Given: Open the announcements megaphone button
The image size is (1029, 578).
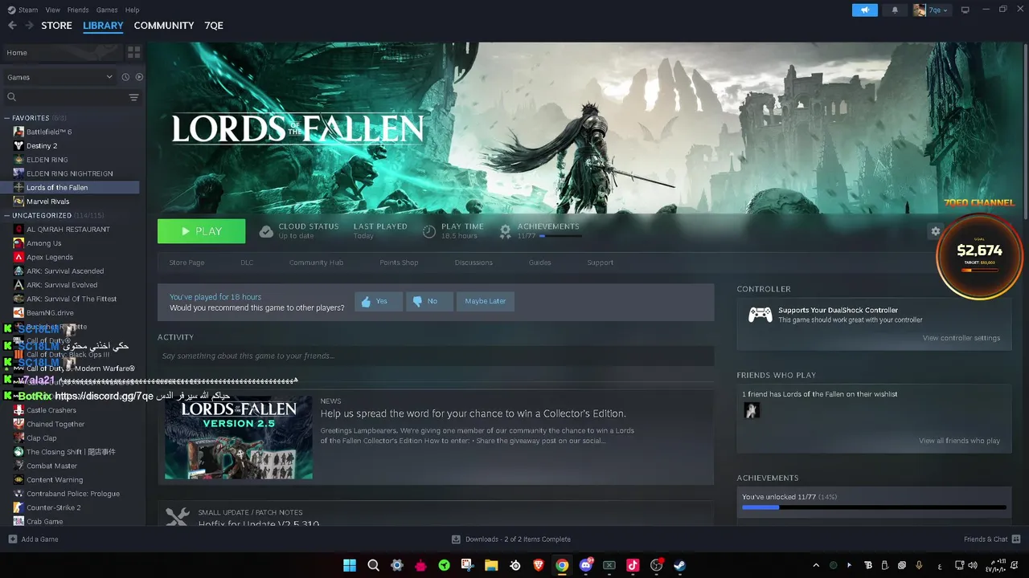Looking at the screenshot, I should (865, 10).
